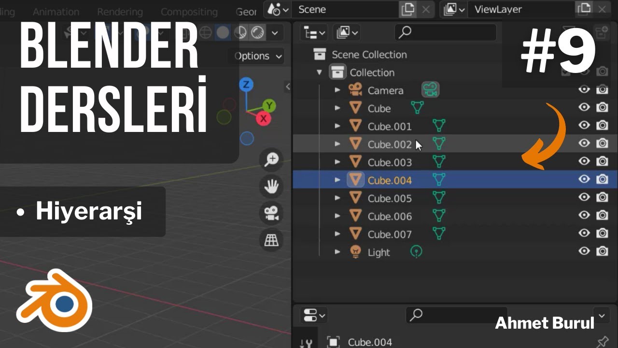
Task: Click mesh data icon next to Cube
Action: tap(417, 107)
